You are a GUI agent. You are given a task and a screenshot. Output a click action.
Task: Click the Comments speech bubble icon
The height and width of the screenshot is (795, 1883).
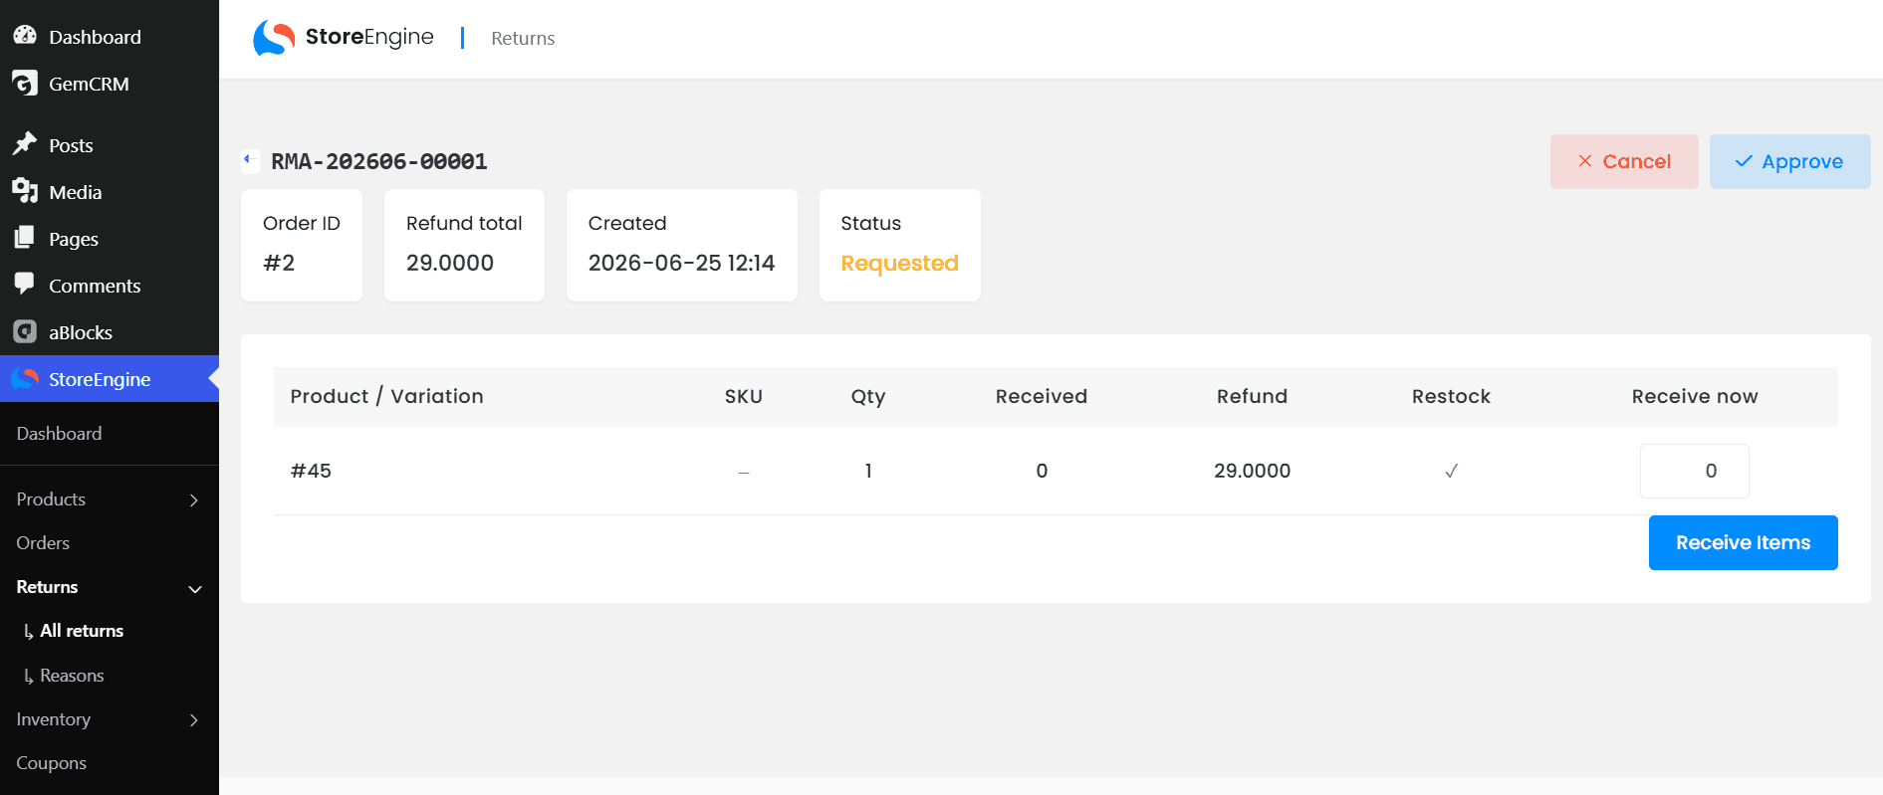coord(25,285)
